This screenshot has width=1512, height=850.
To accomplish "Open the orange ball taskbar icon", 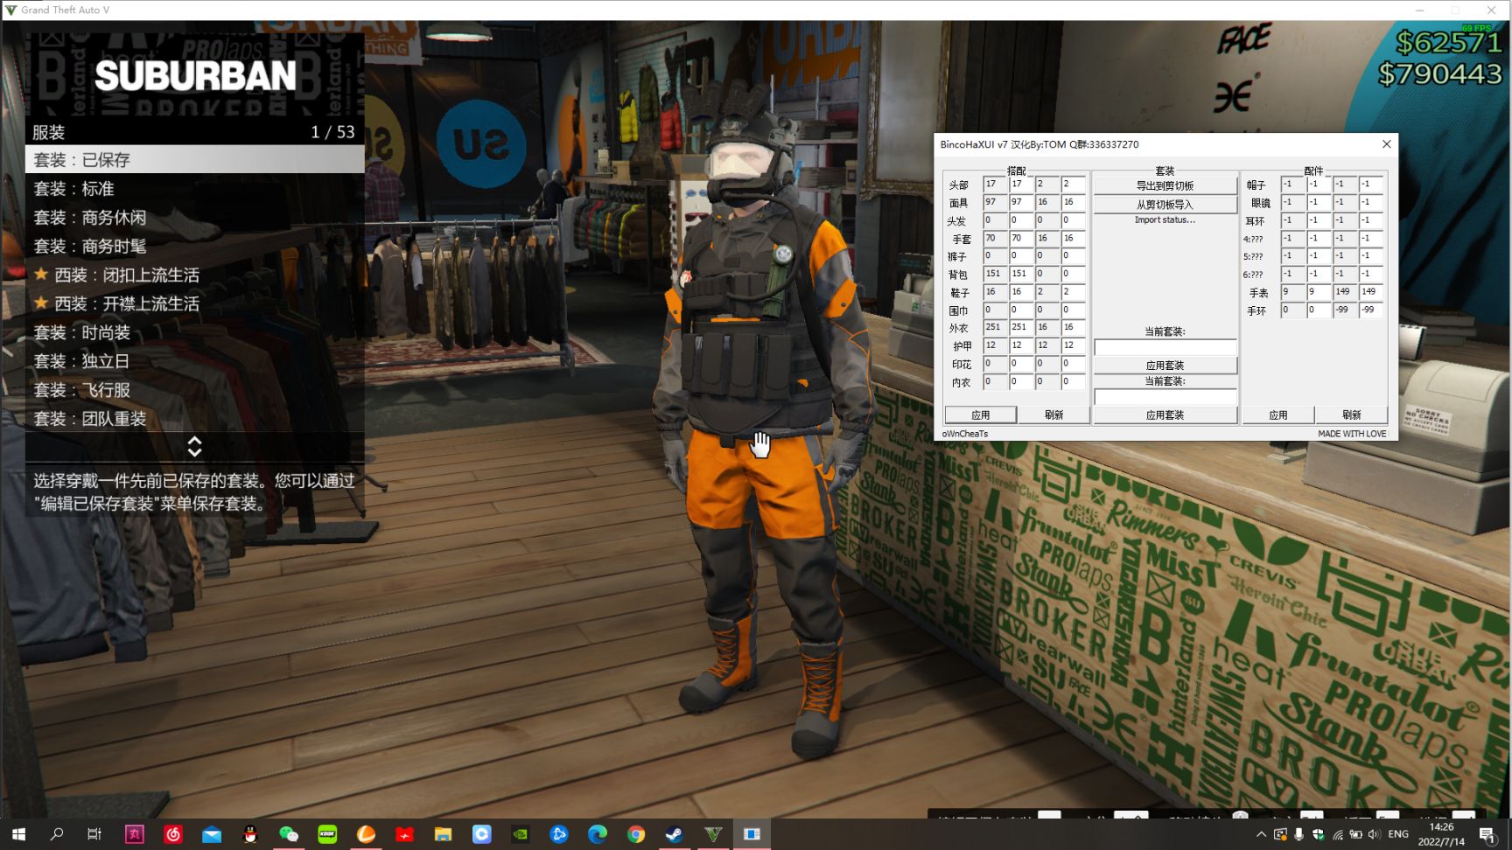I will 366,834.
